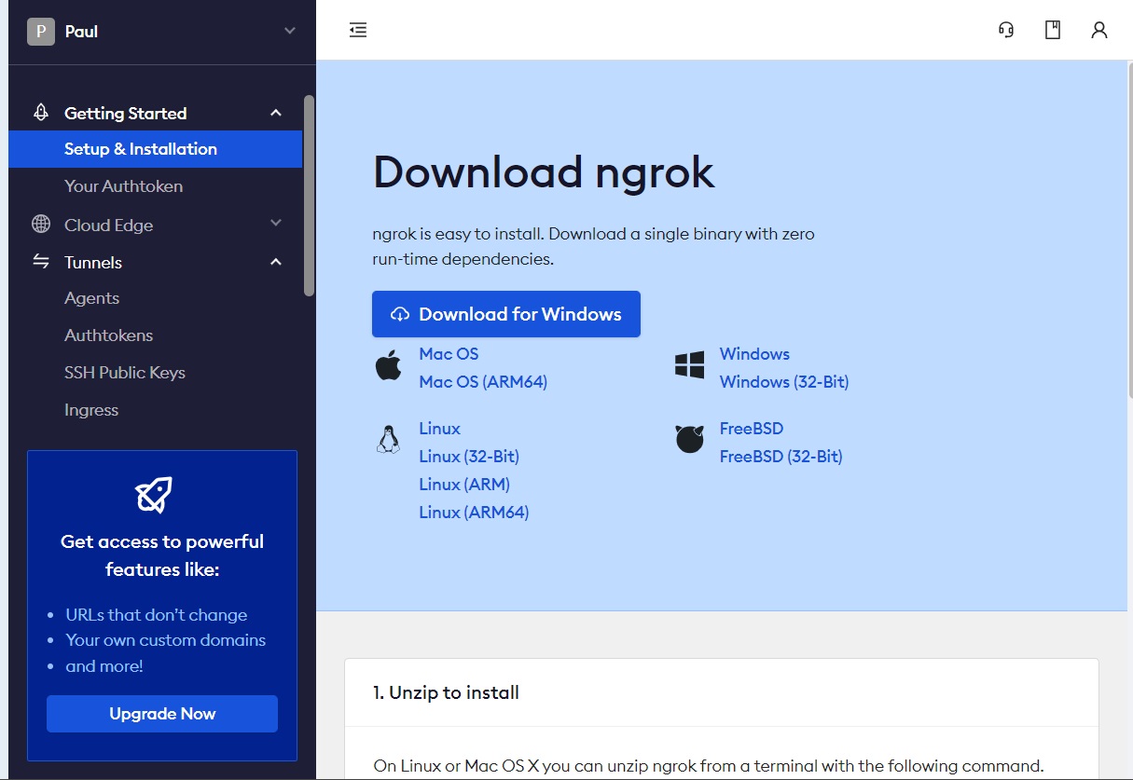The image size is (1133, 780).
Task: Click the Getting Started label
Action: pyautogui.click(x=126, y=114)
